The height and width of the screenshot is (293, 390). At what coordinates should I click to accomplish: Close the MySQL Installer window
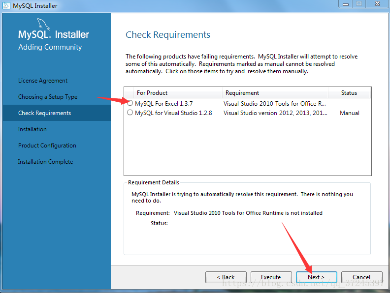point(377,4)
